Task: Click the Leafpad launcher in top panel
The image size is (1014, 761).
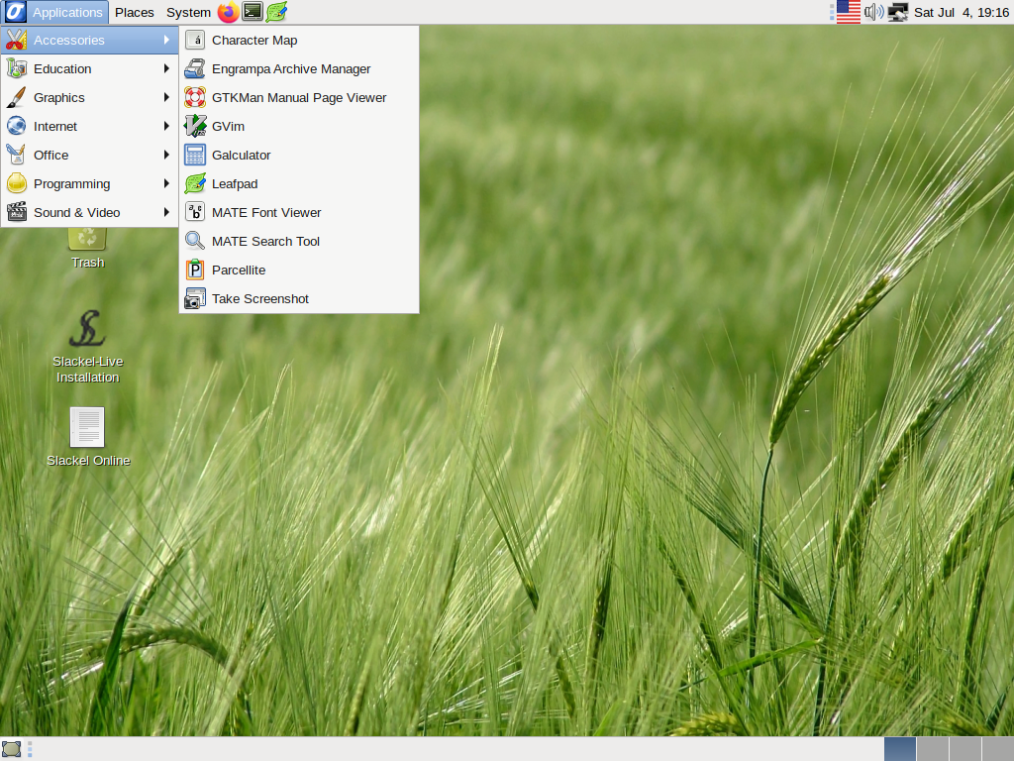Action: click(276, 12)
